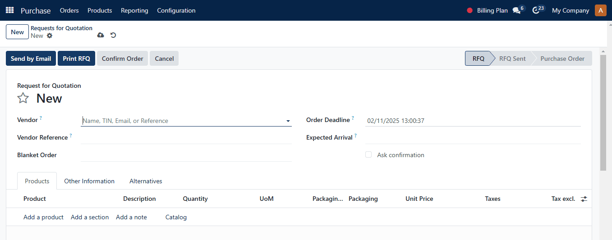Click the truncated Packagin... column header

328,199
